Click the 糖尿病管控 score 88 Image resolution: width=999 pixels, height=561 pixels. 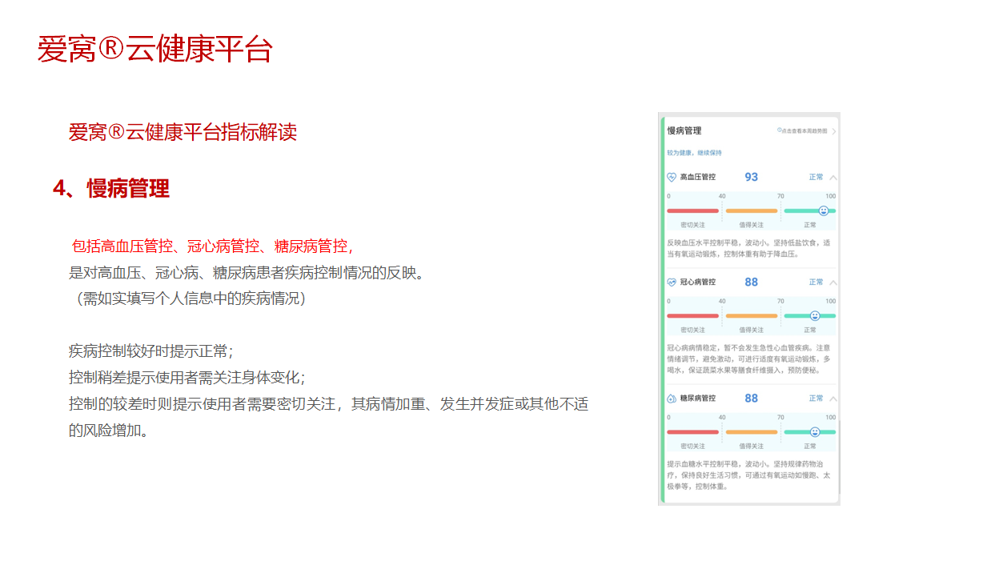point(751,398)
